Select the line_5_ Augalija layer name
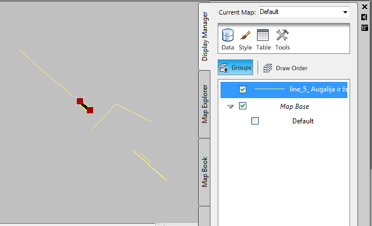This screenshot has width=372, height=226. click(318, 89)
